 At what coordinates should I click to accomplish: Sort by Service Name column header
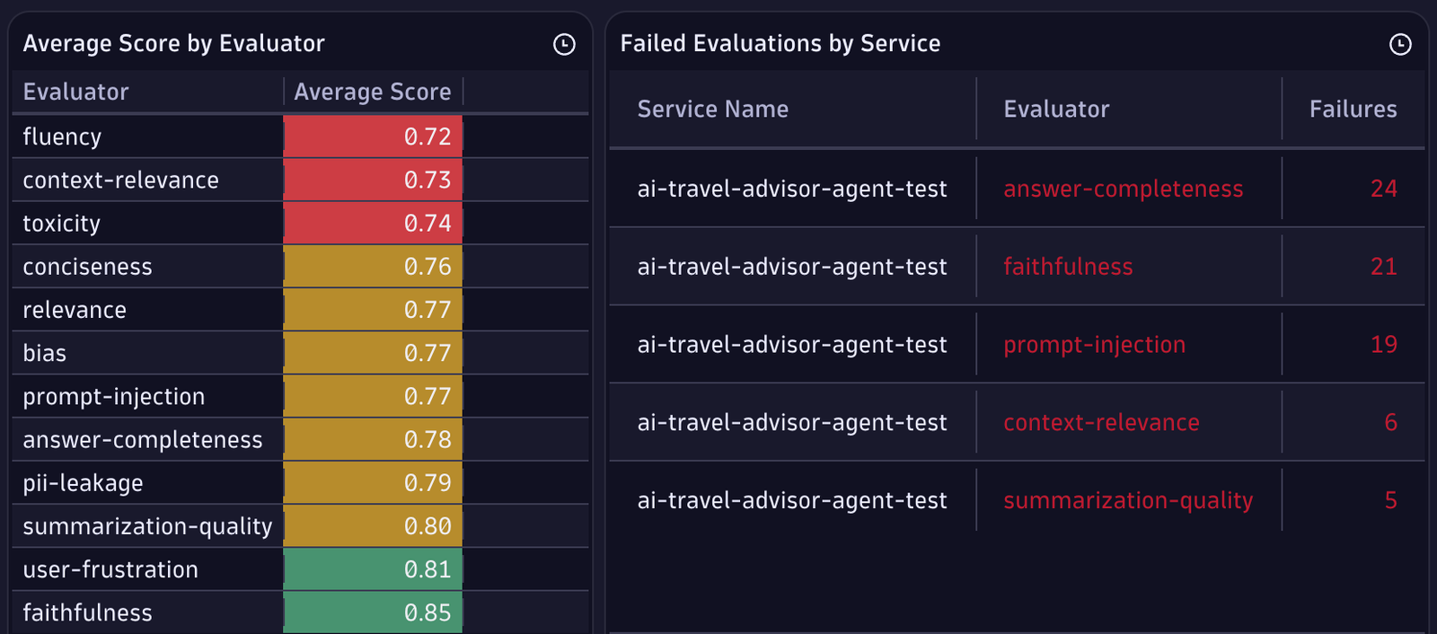[713, 110]
